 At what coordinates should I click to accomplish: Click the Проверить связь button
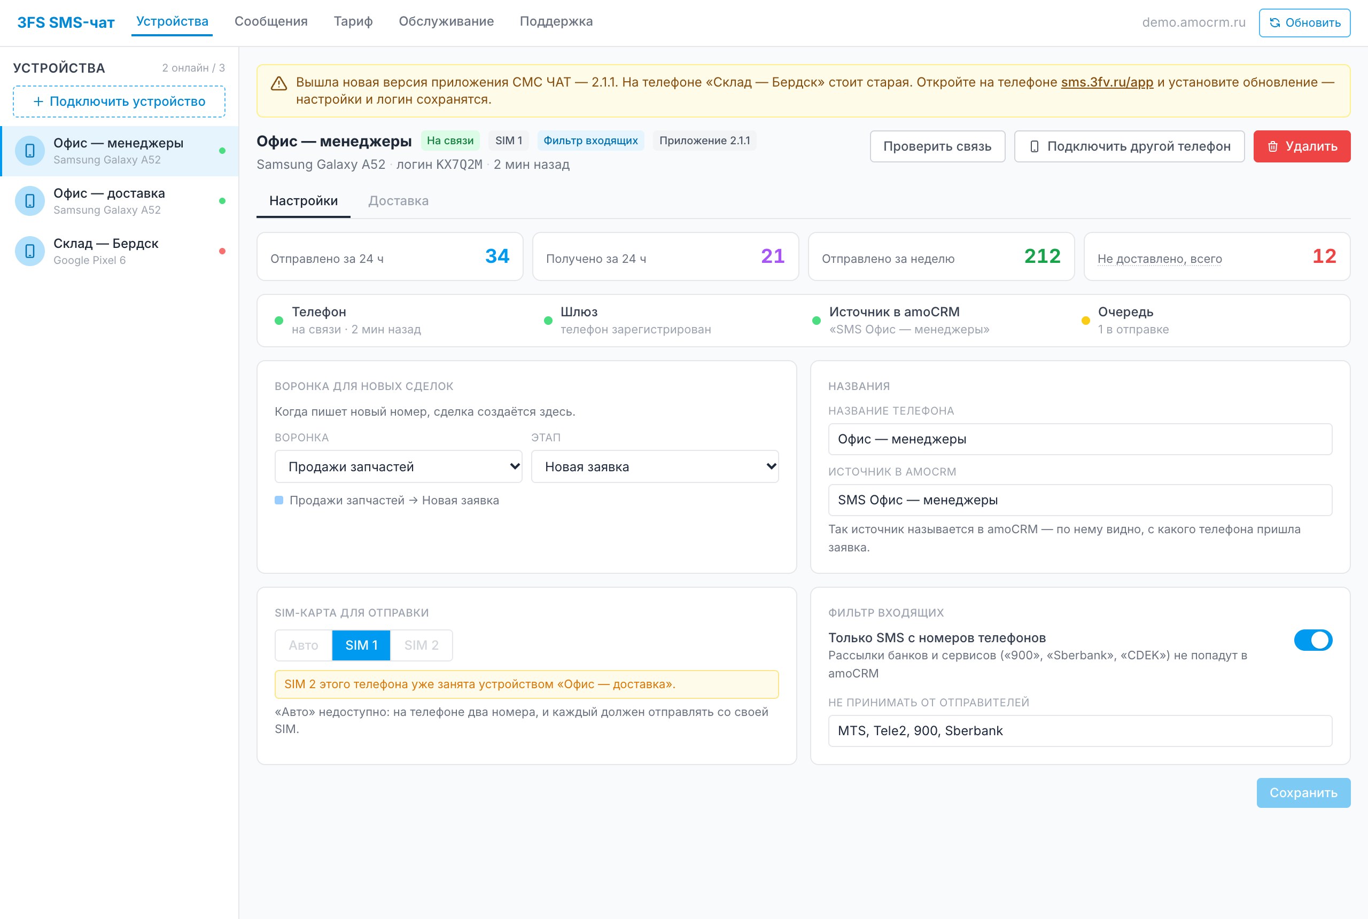point(937,146)
